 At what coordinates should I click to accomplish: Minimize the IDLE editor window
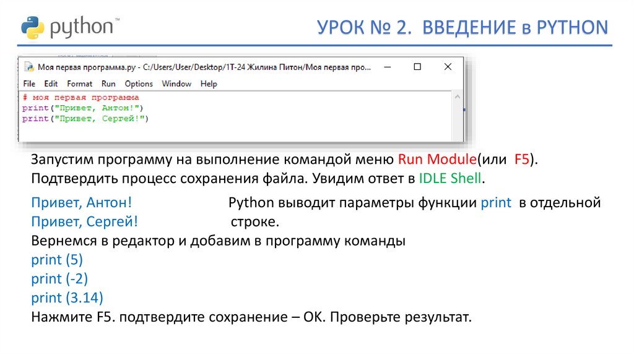click(x=388, y=67)
